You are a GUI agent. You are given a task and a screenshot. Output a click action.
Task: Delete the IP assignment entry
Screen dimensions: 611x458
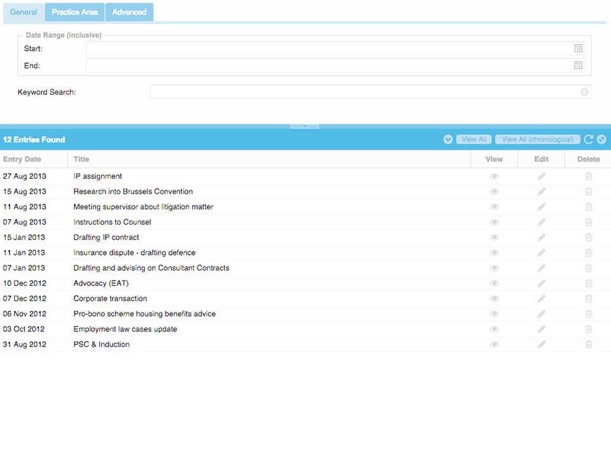[x=588, y=176]
